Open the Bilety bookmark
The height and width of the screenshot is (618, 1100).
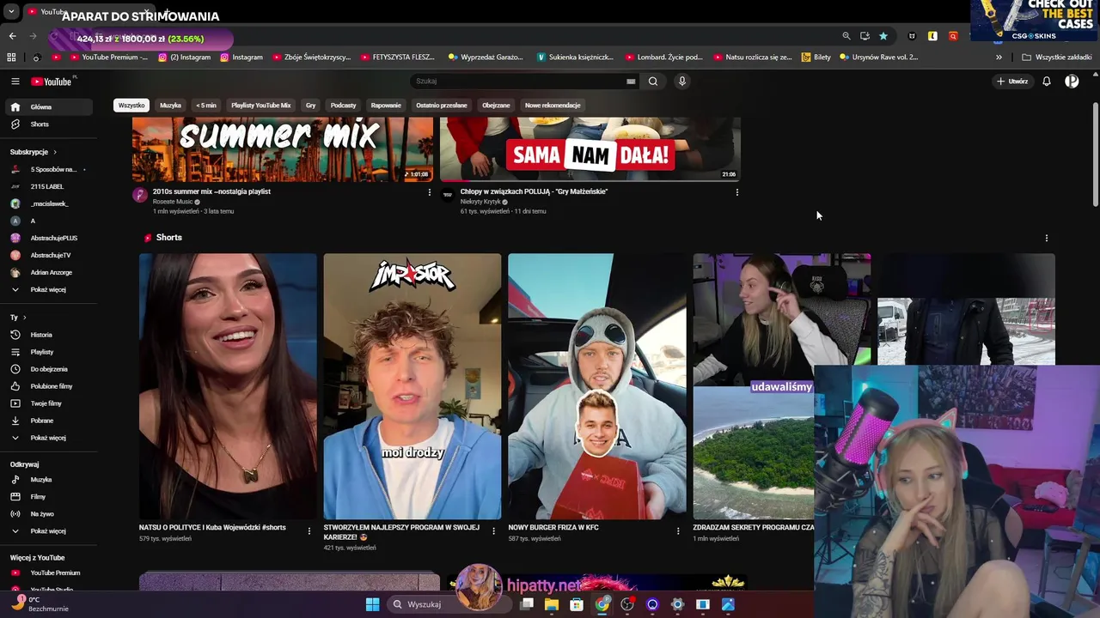(x=816, y=58)
